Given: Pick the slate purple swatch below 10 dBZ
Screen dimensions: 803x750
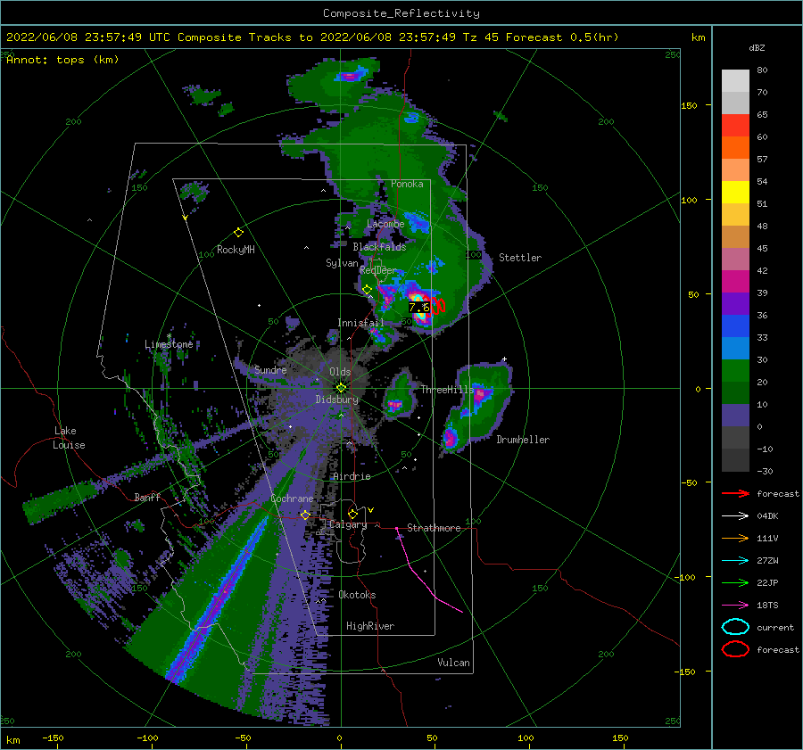Looking at the screenshot, I should (735, 416).
